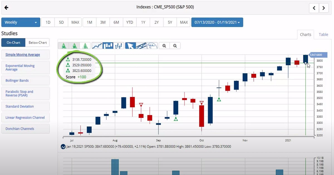Image resolution: width=334 pixels, height=175 pixels.
Task: Switch to line chart type
Action: point(97,46)
